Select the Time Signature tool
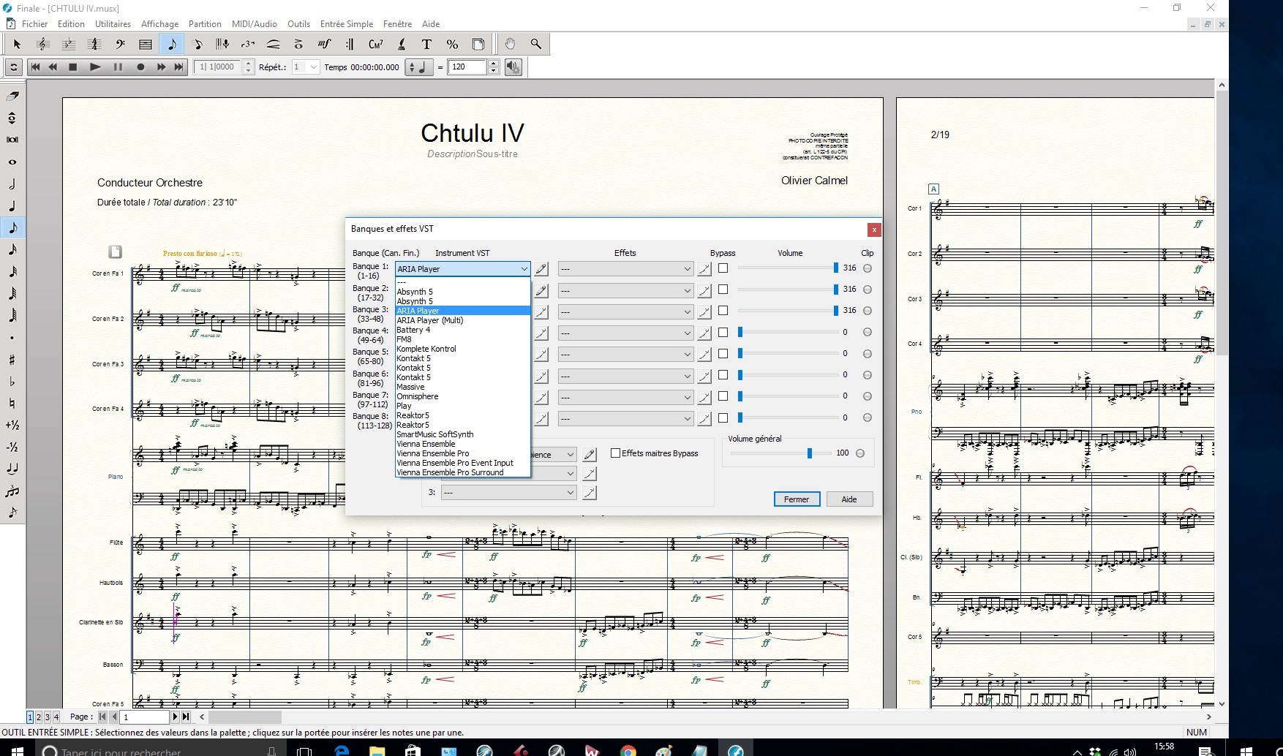This screenshot has width=1283, height=756. 94,44
